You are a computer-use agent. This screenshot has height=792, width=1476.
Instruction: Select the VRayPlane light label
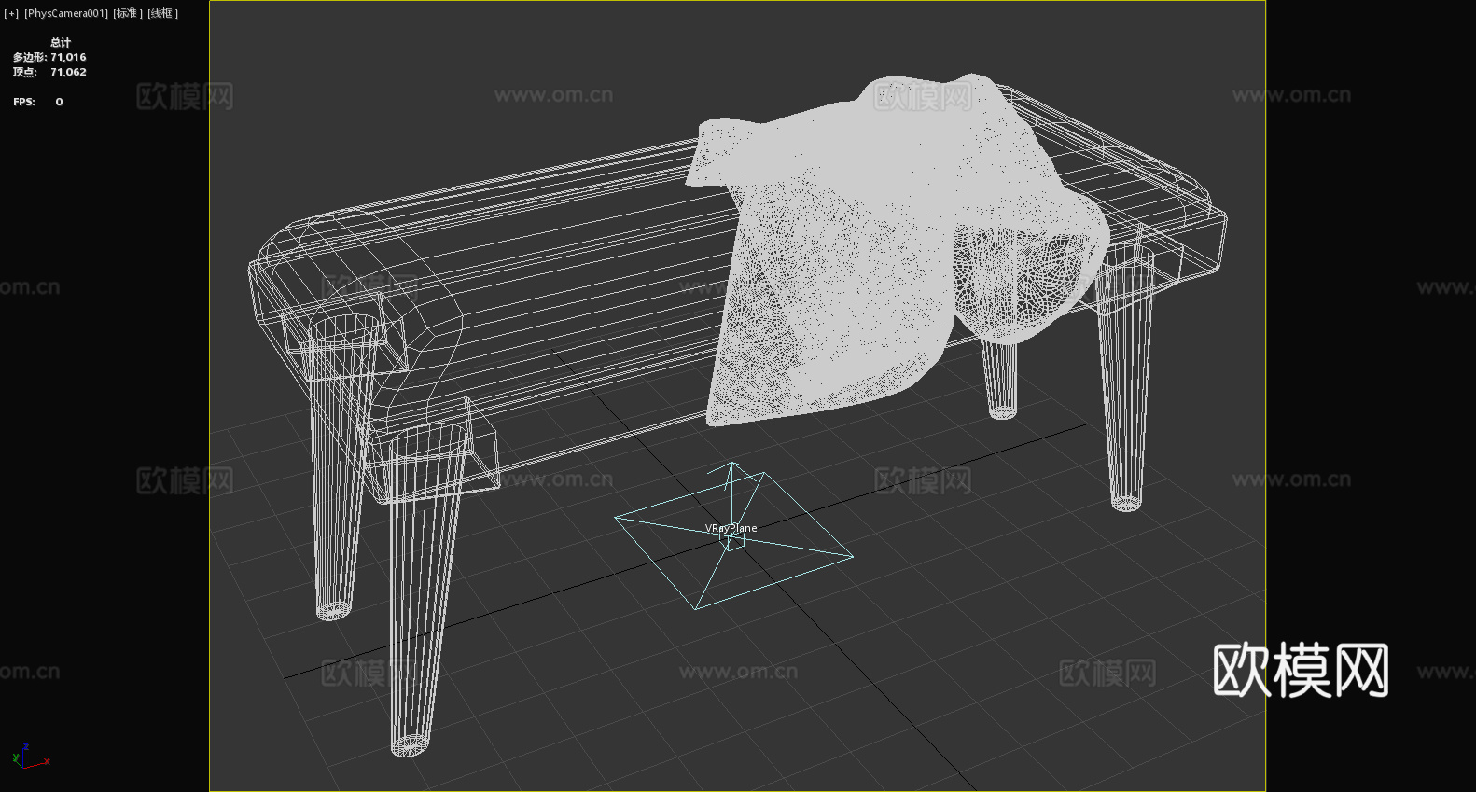(731, 528)
